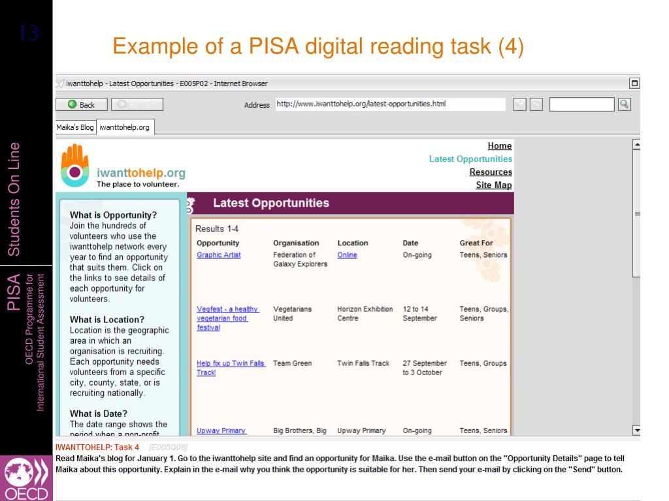Click the Great For column header
This screenshot has width=669, height=501.
tap(476, 243)
